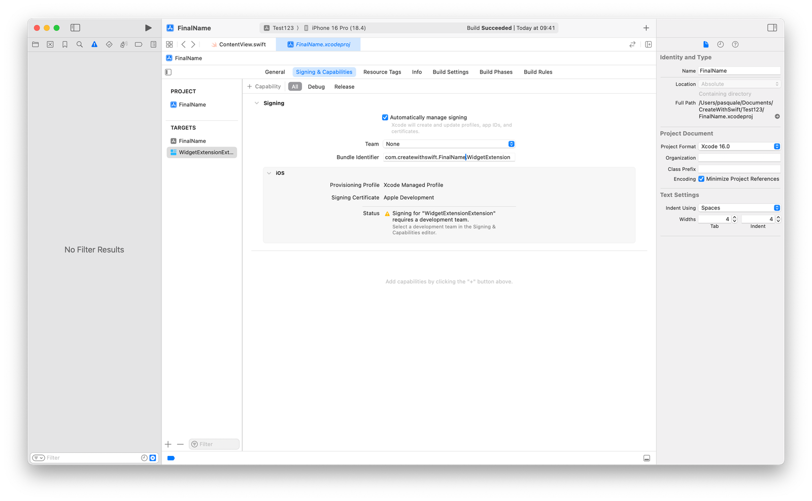Image resolution: width=812 pixels, height=501 pixels.
Task: Select the Bookmark navigator icon
Action: pos(64,44)
